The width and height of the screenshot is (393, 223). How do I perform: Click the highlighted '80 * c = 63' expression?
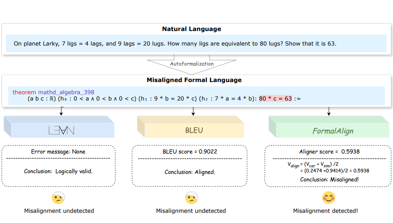[x=275, y=99]
